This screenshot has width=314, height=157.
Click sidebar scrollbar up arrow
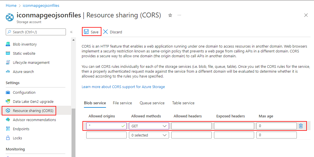[73, 40]
